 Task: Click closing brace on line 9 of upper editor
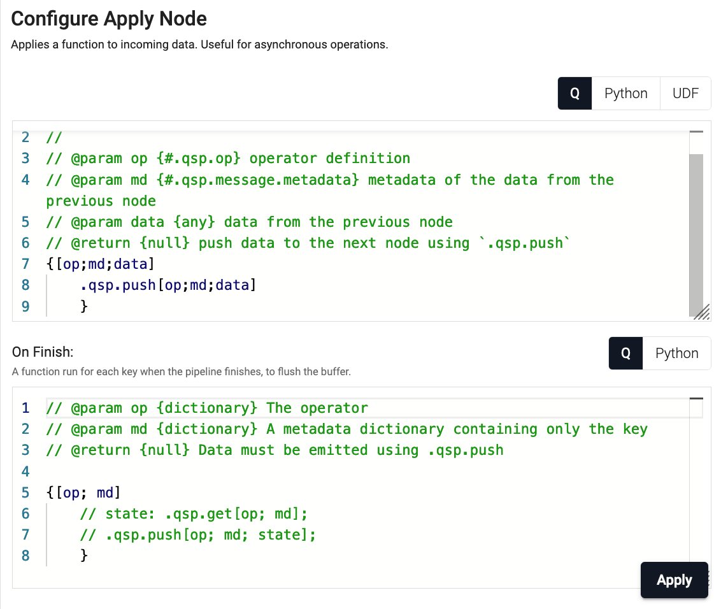tap(83, 306)
